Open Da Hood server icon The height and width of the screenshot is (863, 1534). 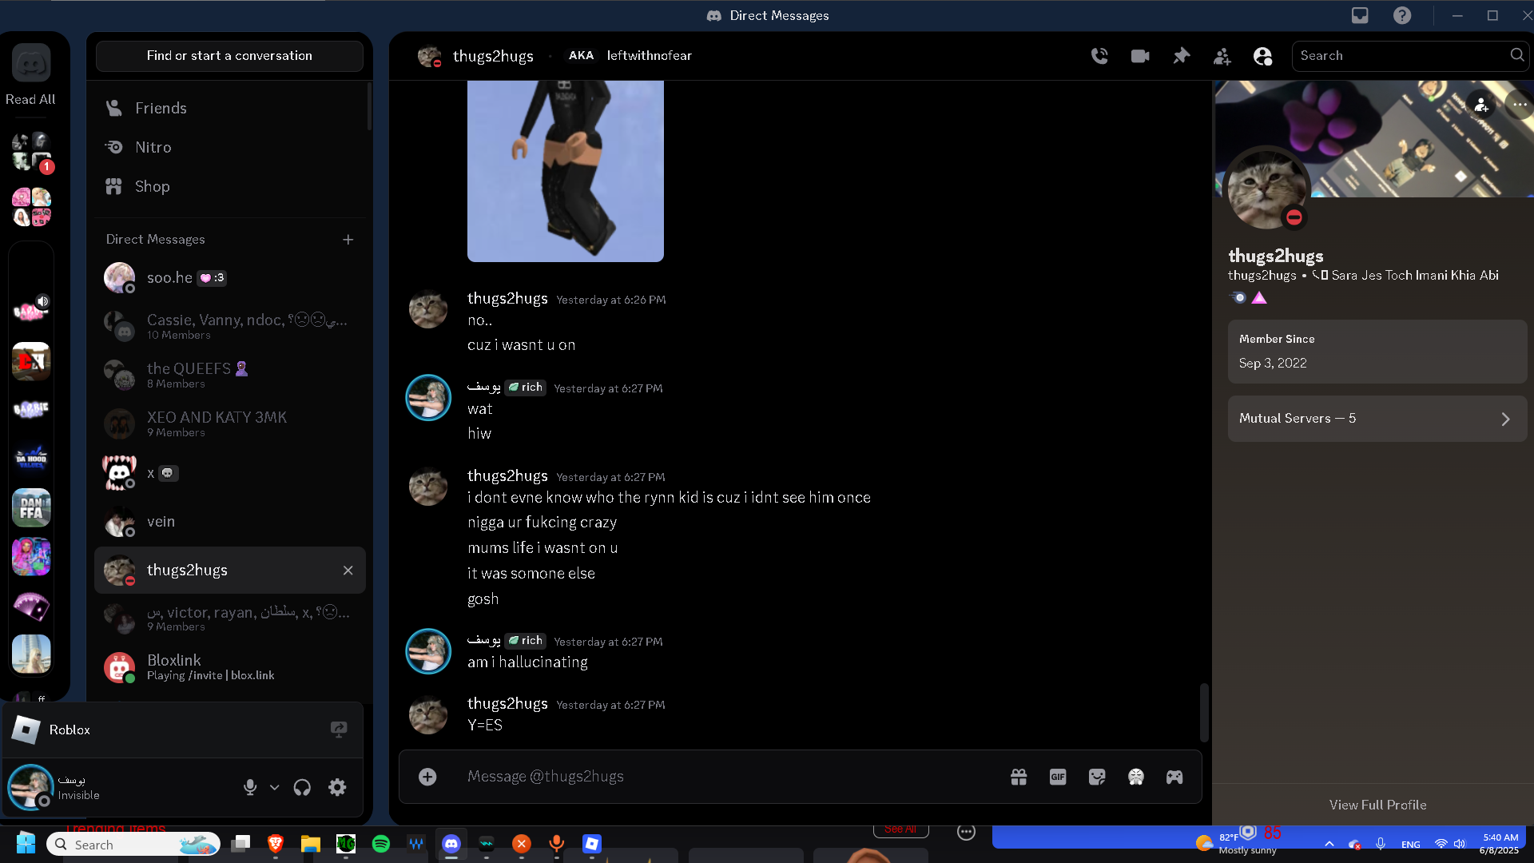pyautogui.click(x=31, y=459)
